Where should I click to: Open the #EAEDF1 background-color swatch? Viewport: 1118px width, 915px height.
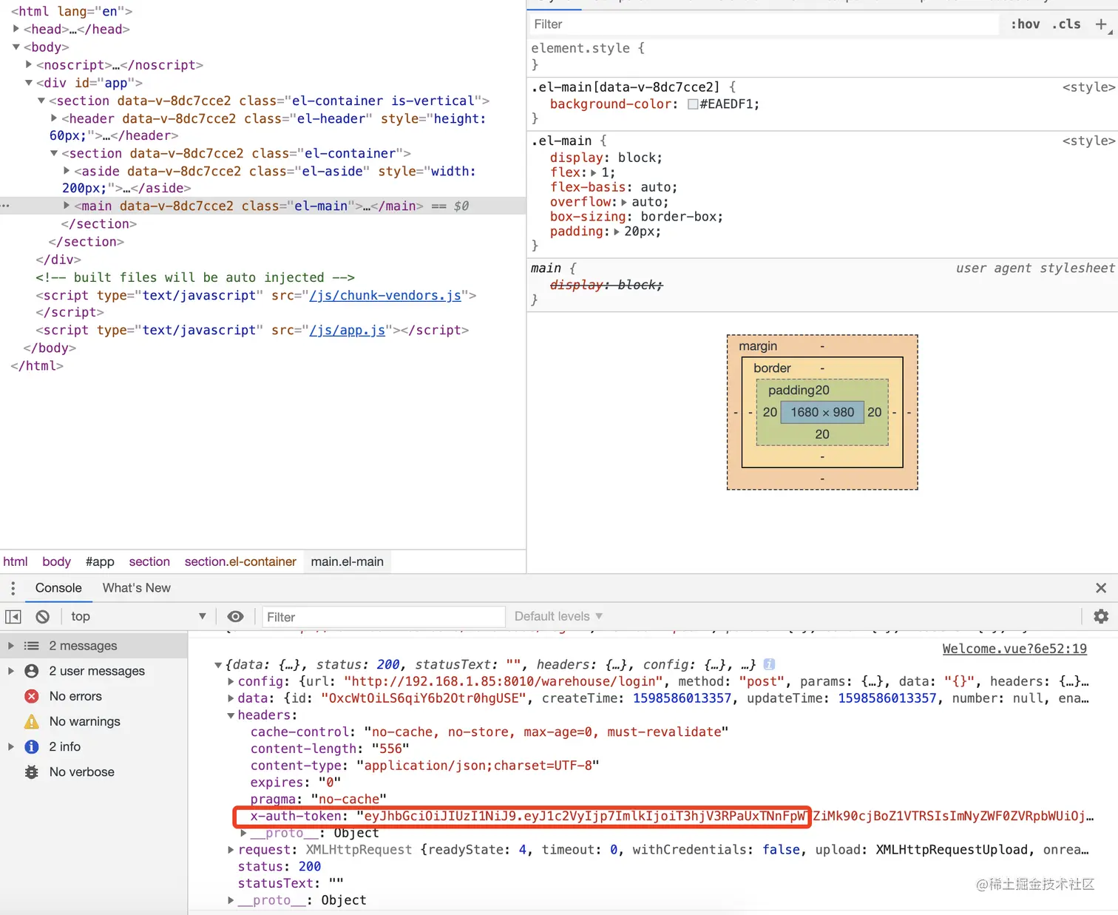point(693,104)
